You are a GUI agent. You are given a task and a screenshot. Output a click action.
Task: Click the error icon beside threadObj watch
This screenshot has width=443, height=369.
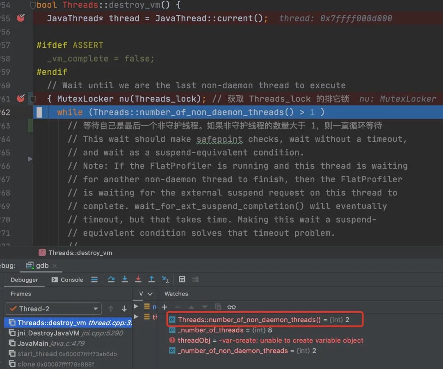tap(172, 340)
